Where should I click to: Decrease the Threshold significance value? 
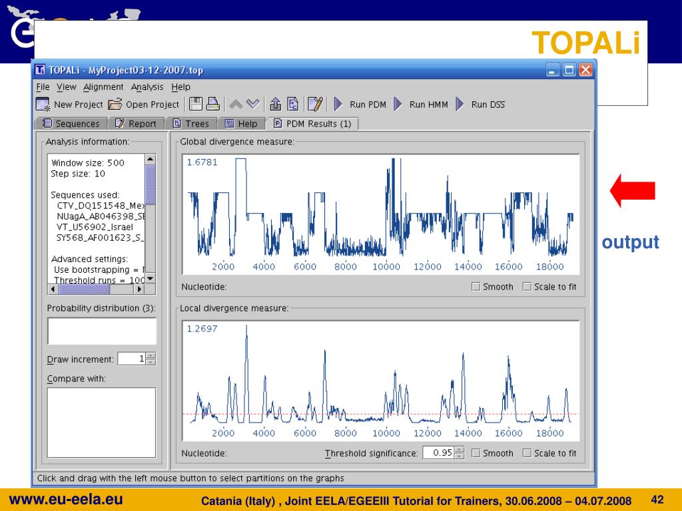460,456
